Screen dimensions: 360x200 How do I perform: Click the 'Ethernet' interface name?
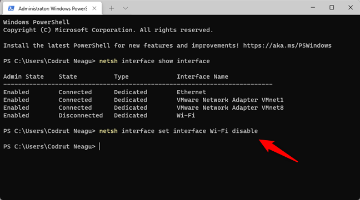pos(191,92)
